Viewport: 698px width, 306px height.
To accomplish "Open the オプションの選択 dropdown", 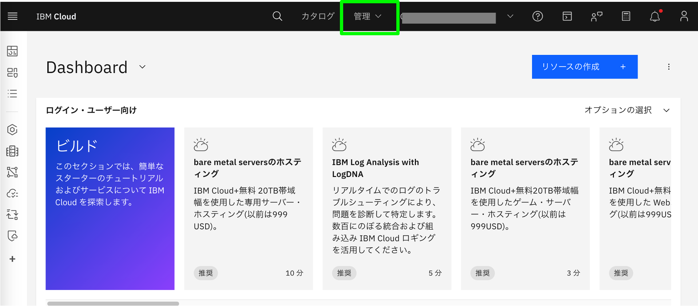I will pyautogui.click(x=627, y=110).
